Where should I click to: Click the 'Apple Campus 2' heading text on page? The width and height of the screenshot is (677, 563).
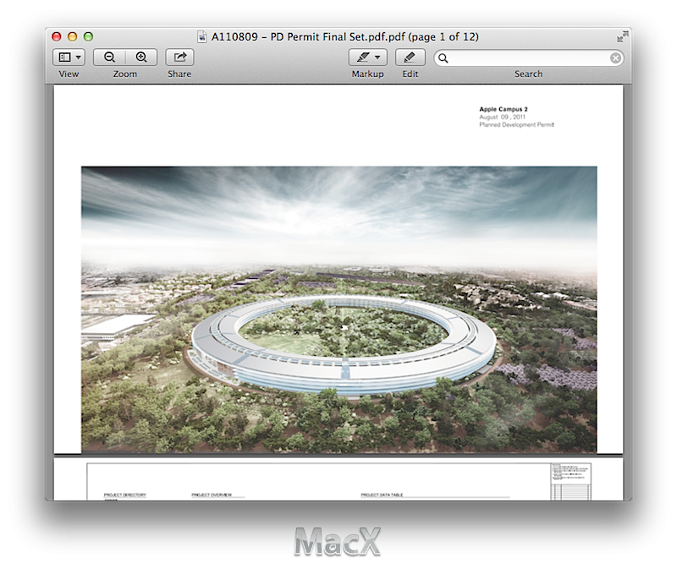point(504,109)
